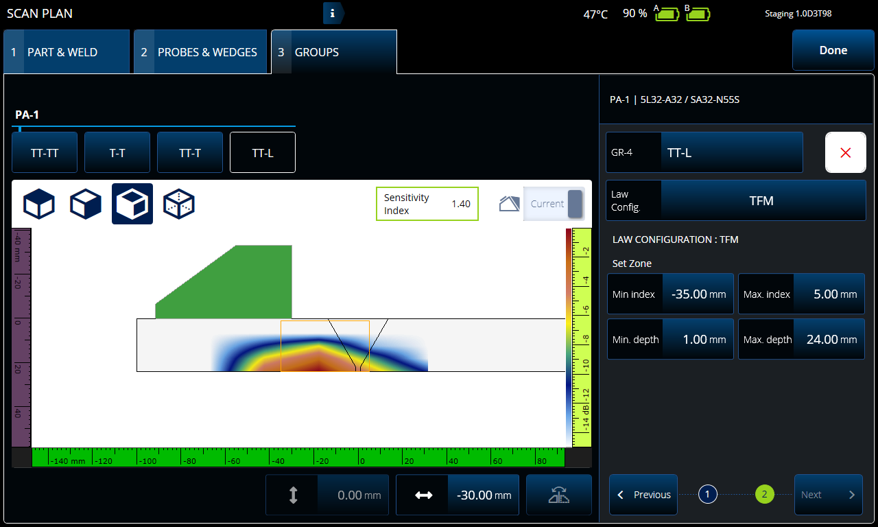Select the dotted cube view icon
This screenshot has width=878, height=527.
[179, 204]
